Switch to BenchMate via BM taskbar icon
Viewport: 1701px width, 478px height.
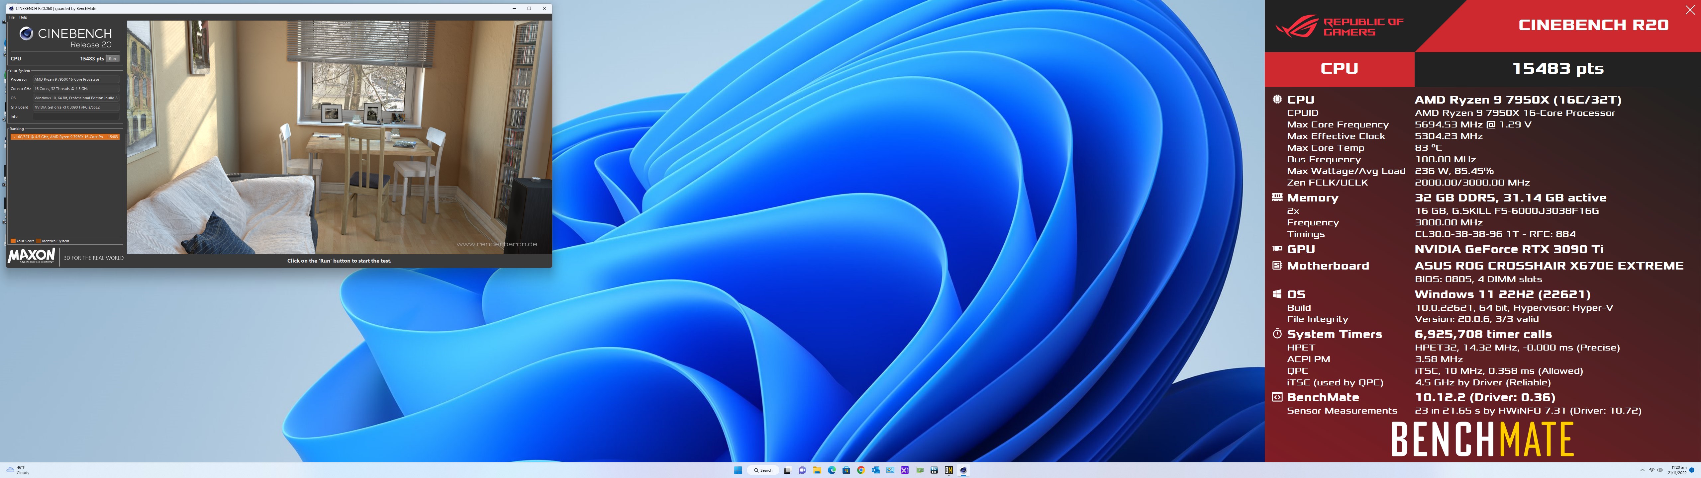pos(949,470)
